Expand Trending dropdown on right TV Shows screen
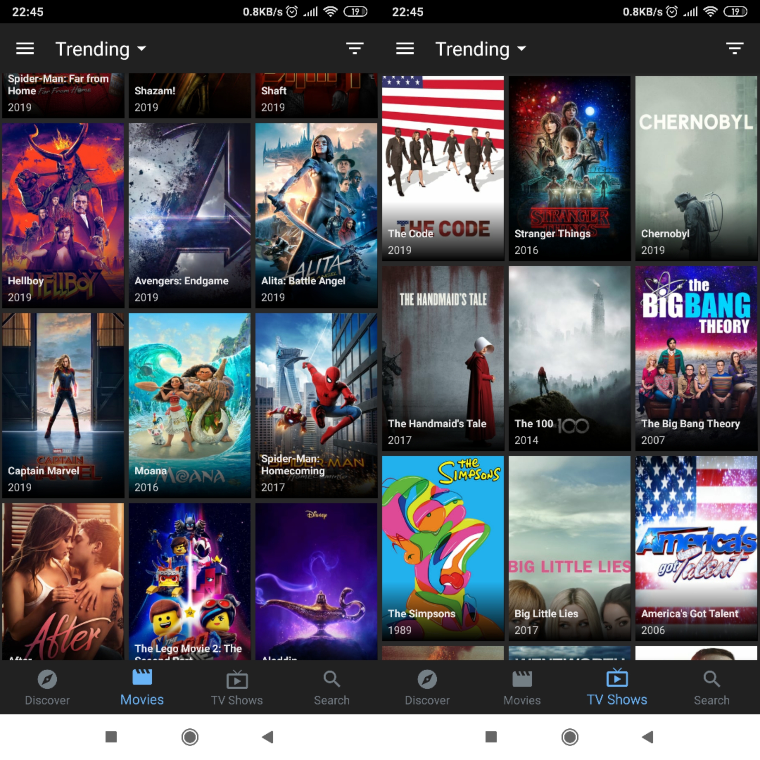760x760 pixels. [x=481, y=49]
